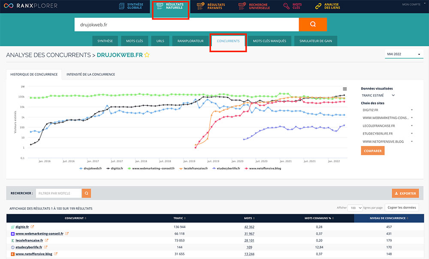
Task: Click the Mots Clés key icon
Action: point(287,6)
